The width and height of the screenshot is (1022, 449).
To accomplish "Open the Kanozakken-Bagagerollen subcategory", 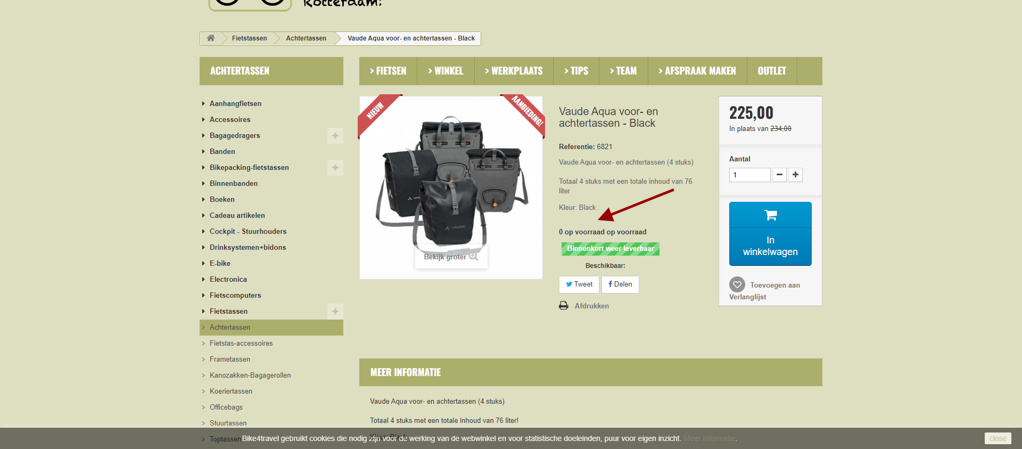I will click(x=250, y=375).
